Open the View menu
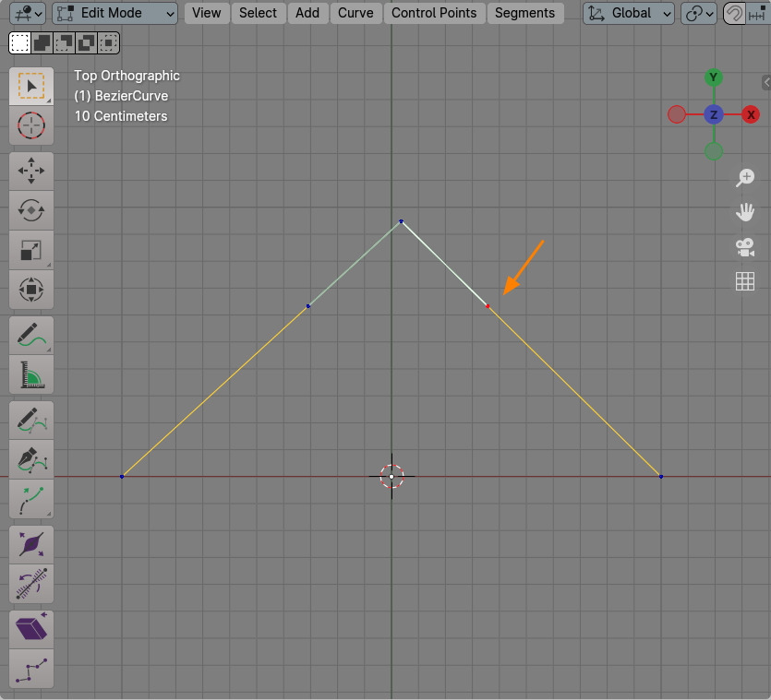This screenshot has height=700, width=771. tap(207, 13)
